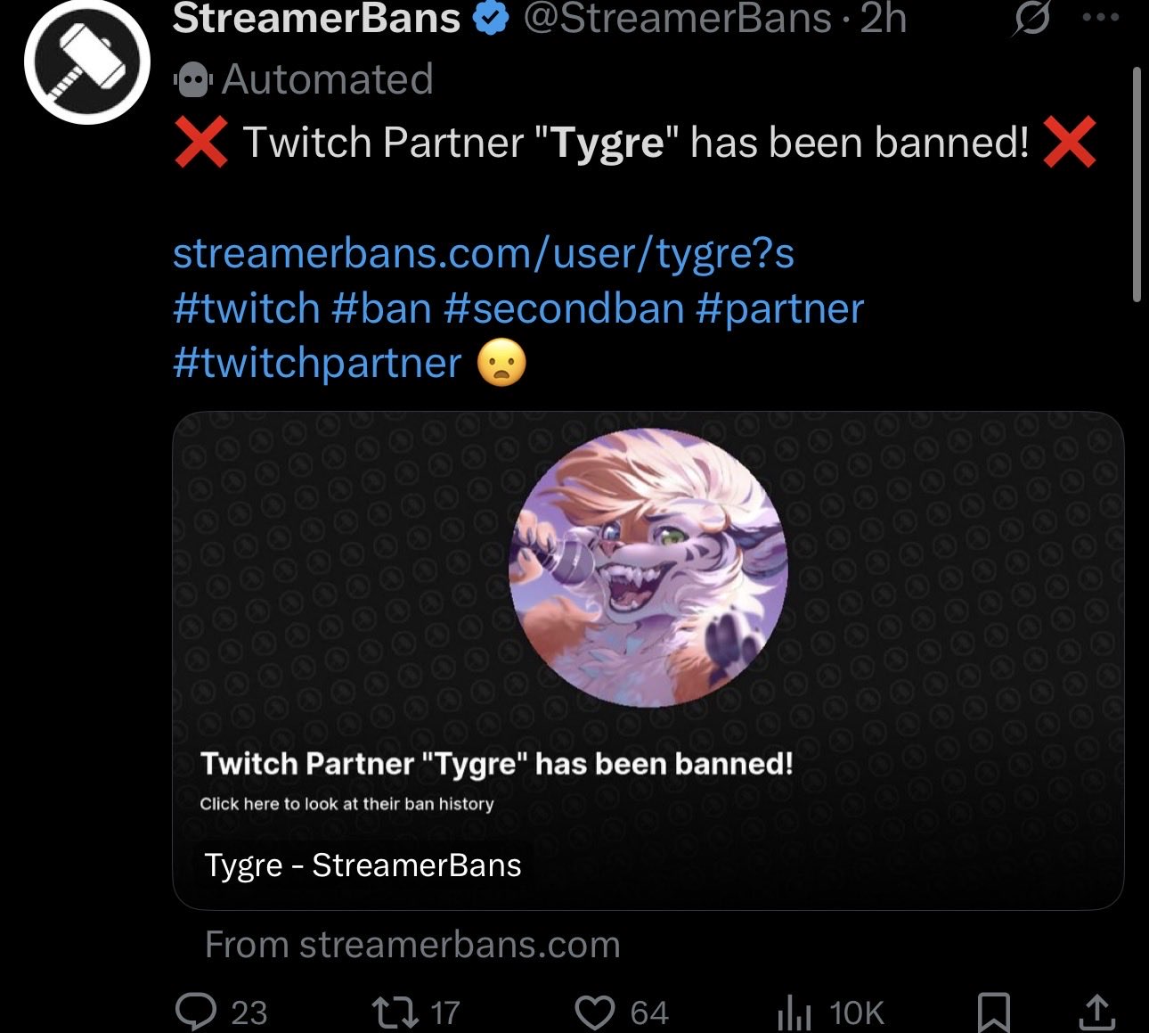The height and width of the screenshot is (1033, 1149).
Task: Open the three-dot more options menu
Action: (x=1102, y=18)
